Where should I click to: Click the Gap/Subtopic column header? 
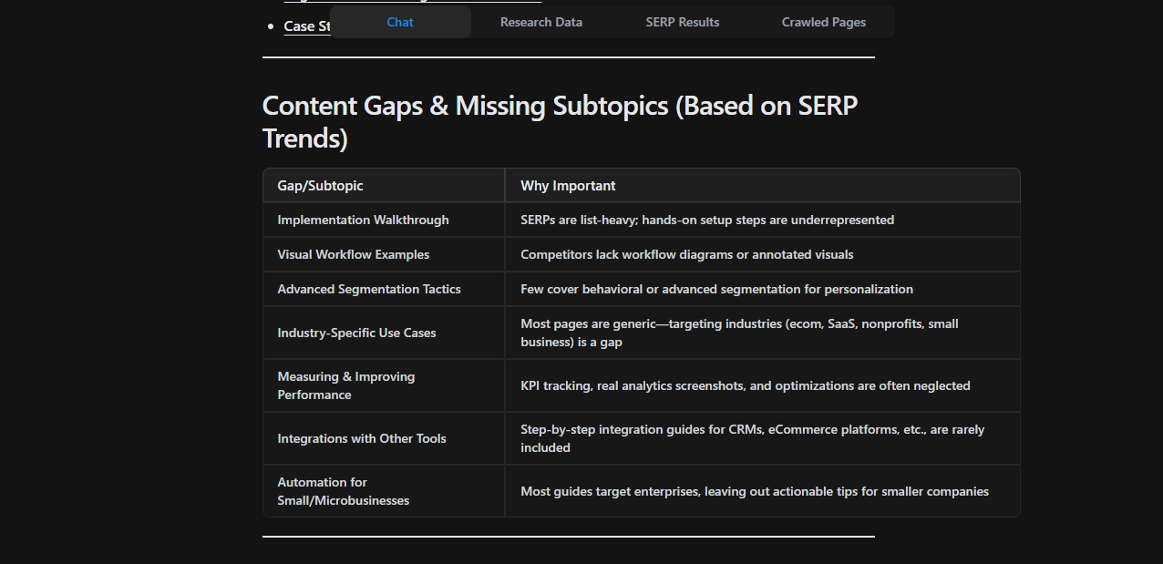click(319, 185)
